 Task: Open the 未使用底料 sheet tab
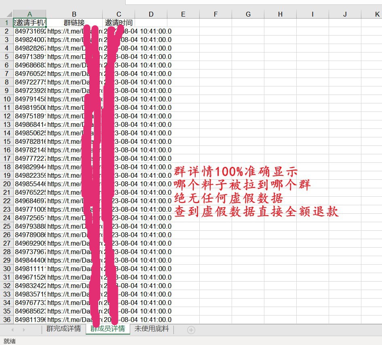152,329
